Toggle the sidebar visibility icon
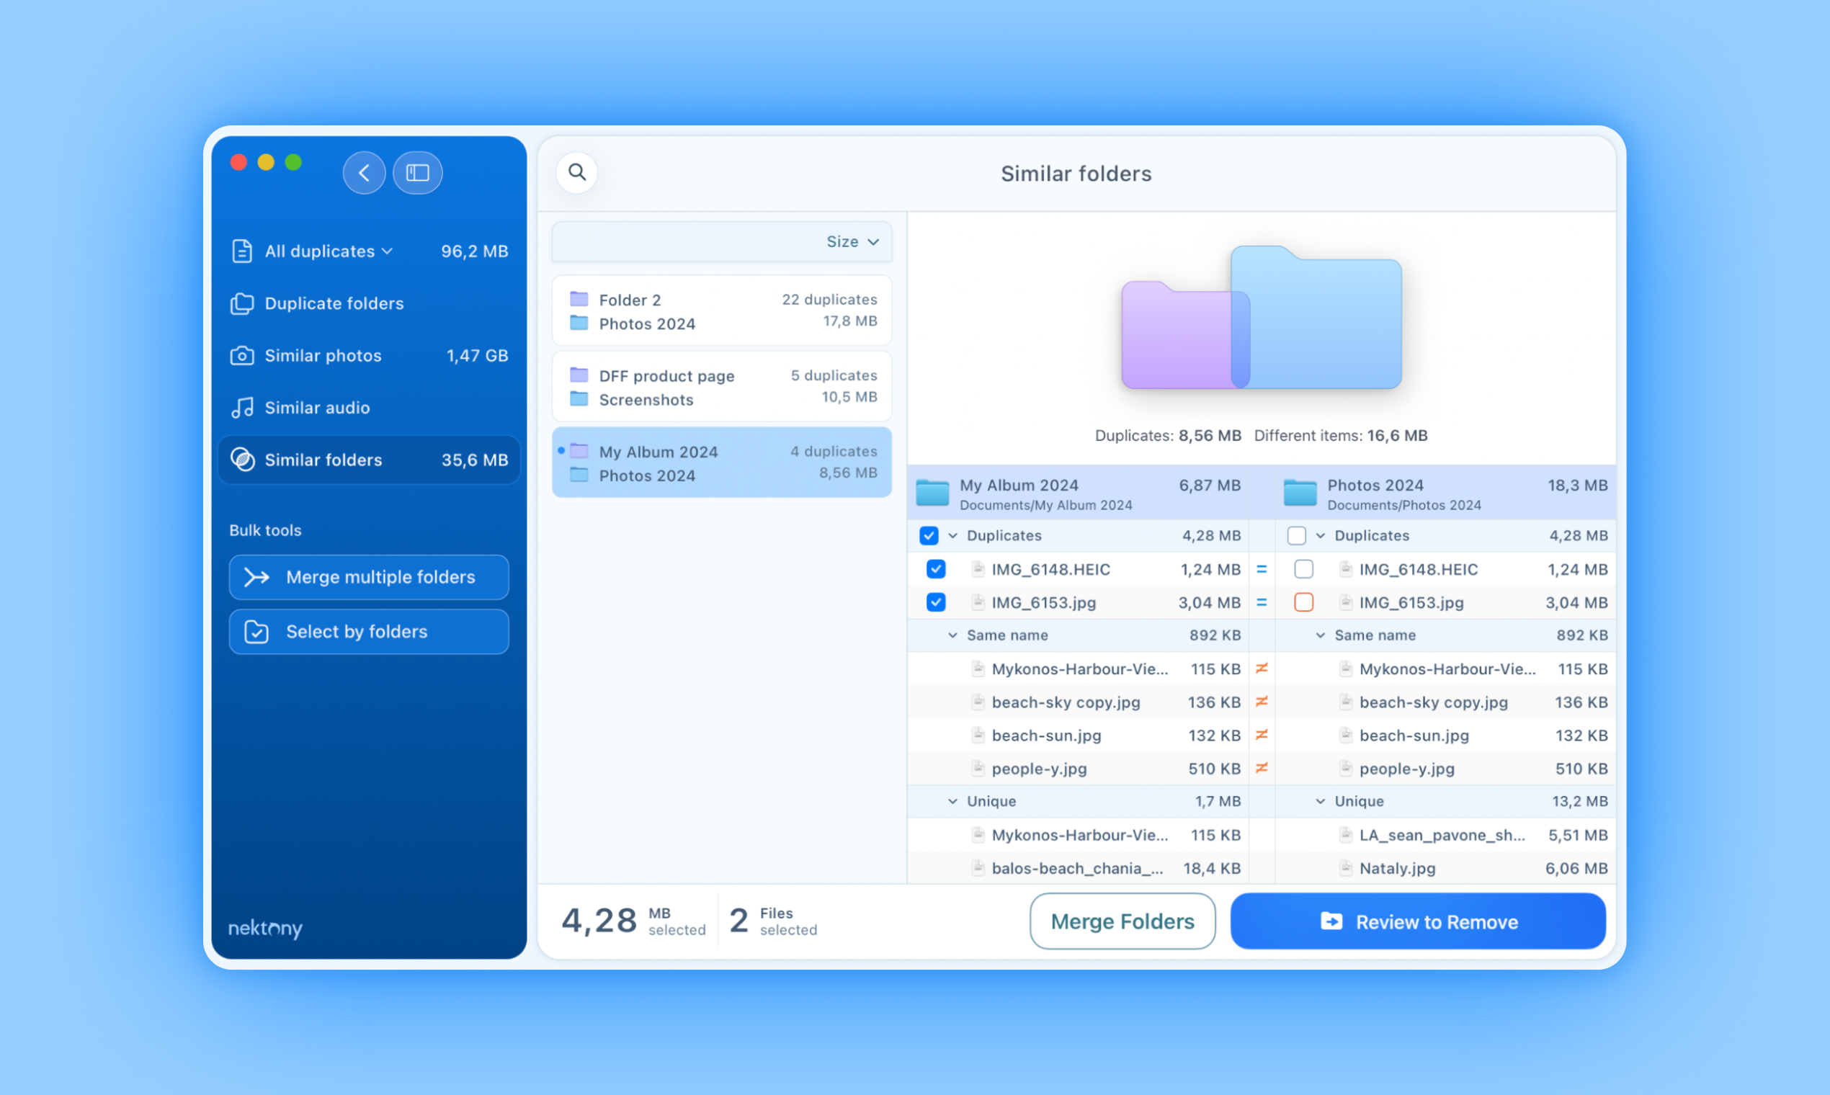 pos(418,172)
